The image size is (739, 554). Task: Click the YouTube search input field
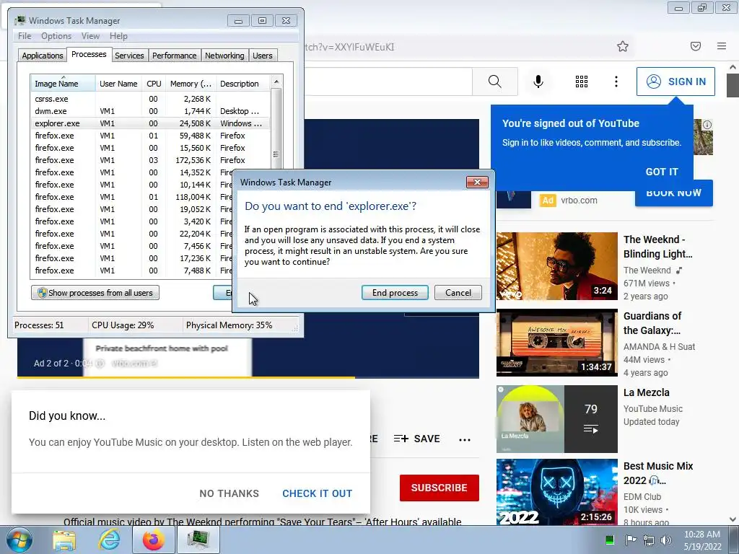(x=388, y=82)
